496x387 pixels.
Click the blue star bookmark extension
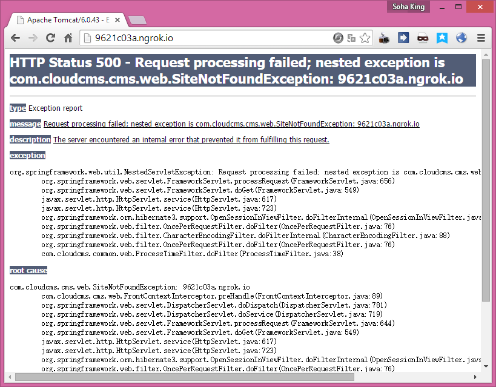pyautogui.click(x=442, y=38)
